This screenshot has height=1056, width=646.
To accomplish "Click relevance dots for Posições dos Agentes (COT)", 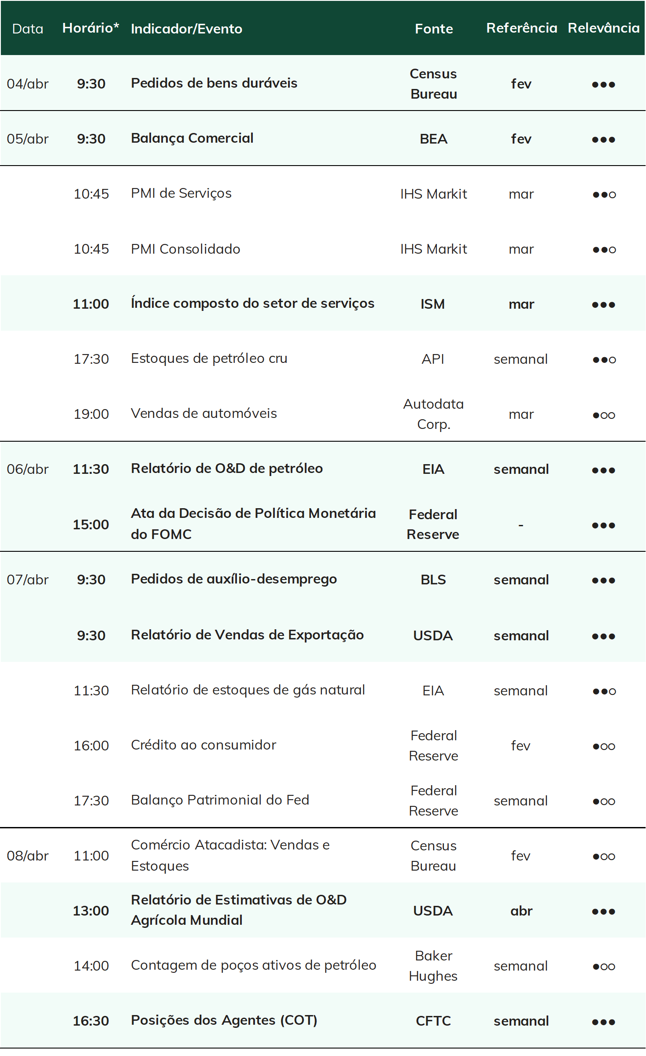I will (604, 1022).
